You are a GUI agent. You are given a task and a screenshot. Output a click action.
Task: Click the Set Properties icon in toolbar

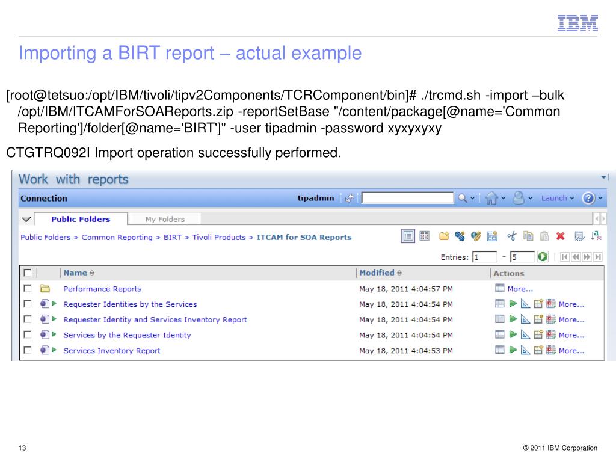tap(579, 236)
